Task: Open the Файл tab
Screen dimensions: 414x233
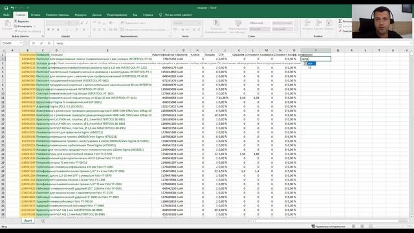Action: click(6, 15)
